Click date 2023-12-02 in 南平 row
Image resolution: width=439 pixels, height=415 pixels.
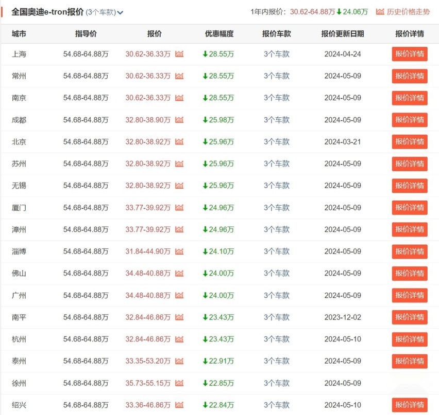[x=343, y=317]
